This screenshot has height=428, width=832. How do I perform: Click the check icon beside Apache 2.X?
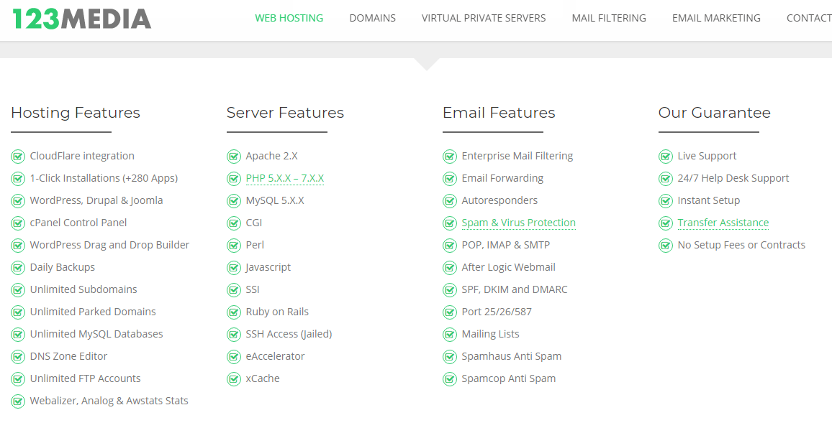coord(234,157)
